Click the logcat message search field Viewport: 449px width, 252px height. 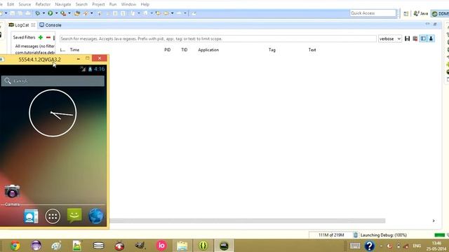pyautogui.click(x=218, y=38)
